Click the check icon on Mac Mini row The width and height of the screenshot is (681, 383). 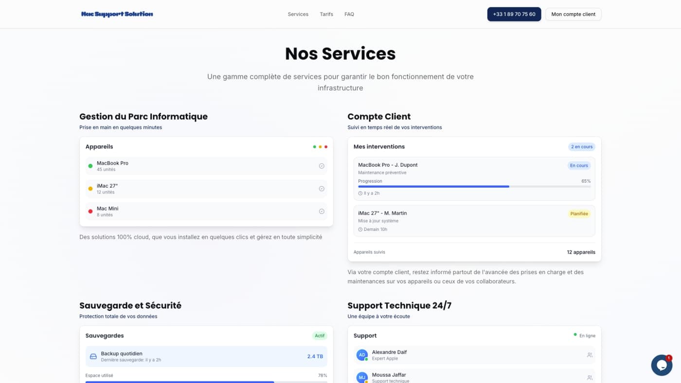coord(322,211)
